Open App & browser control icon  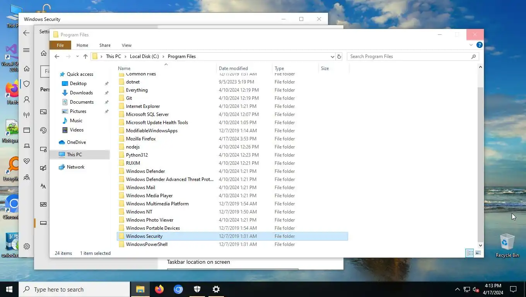pos(27,130)
